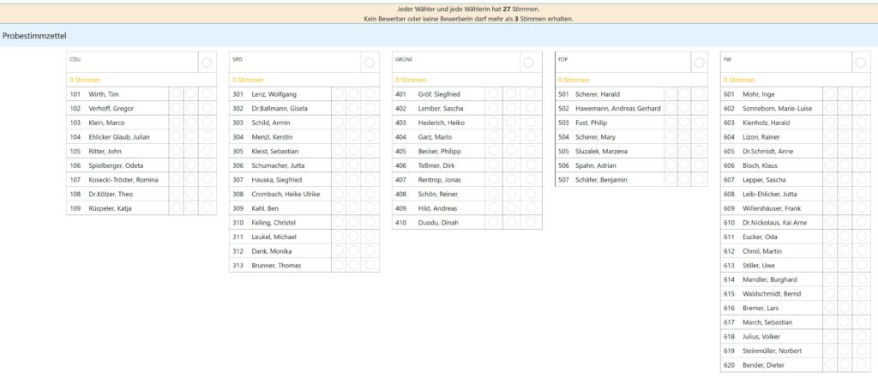Mark second vote circle for Brunner, Thomas
Screen dimensions: 878x378
(x=354, y=266)
